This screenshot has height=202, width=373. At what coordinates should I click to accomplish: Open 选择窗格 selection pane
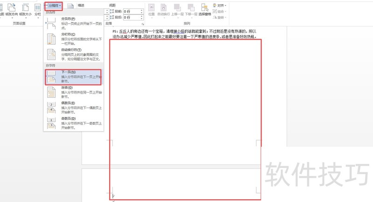tap(205, 10)
